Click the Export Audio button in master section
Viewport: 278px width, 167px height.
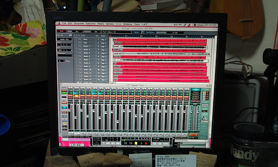coord(195,101)
